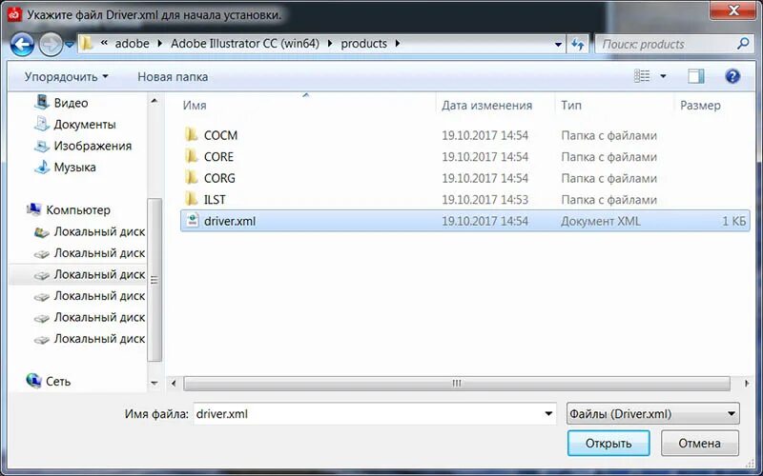Viewport: 763px width, 476px height.
Task: Click the Adobe installer title bar icon
Action: coord(14,14)
